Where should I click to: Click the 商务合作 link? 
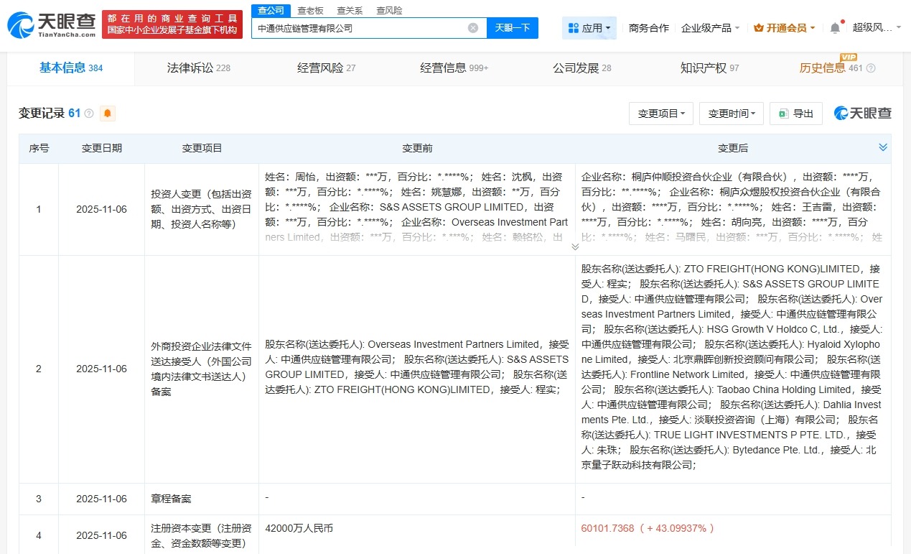tap(648, 26)
